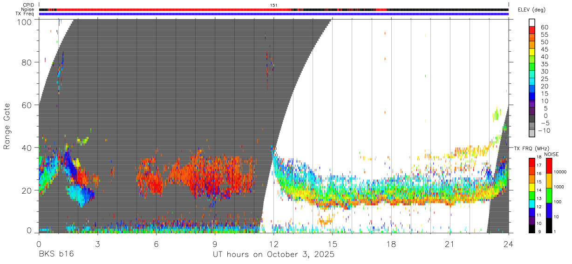
Task: Click the '80' tick on the Range Gate axis
Action: [27, 62]
